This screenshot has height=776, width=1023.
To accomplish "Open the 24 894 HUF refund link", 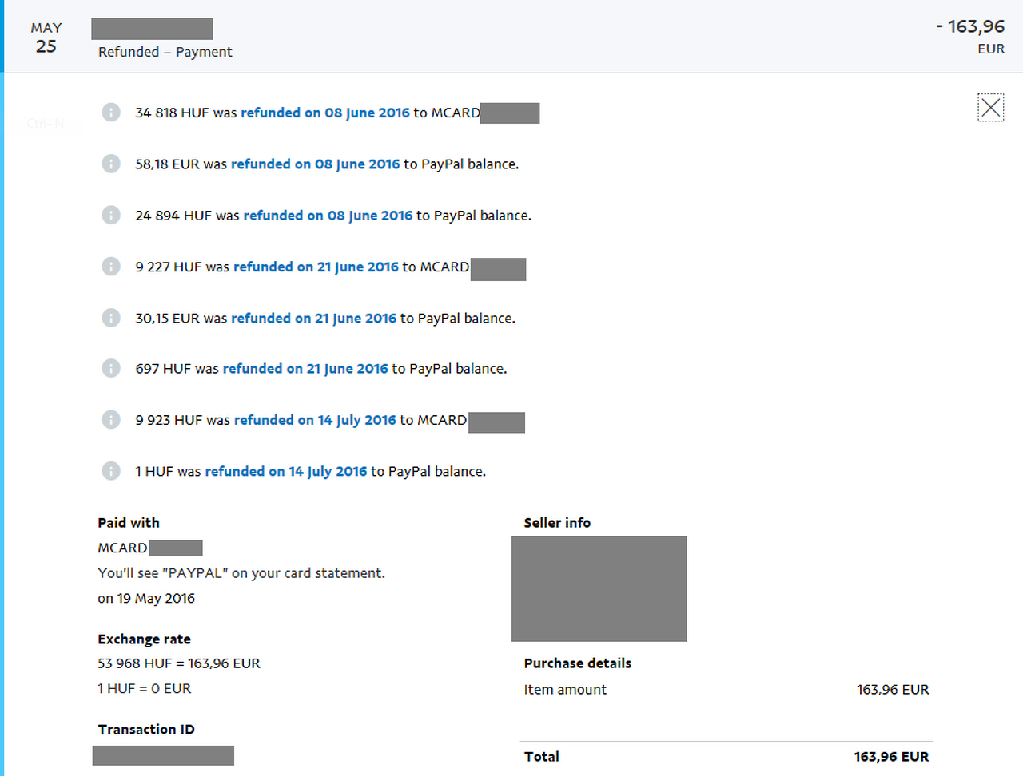I will click(328, 216).
